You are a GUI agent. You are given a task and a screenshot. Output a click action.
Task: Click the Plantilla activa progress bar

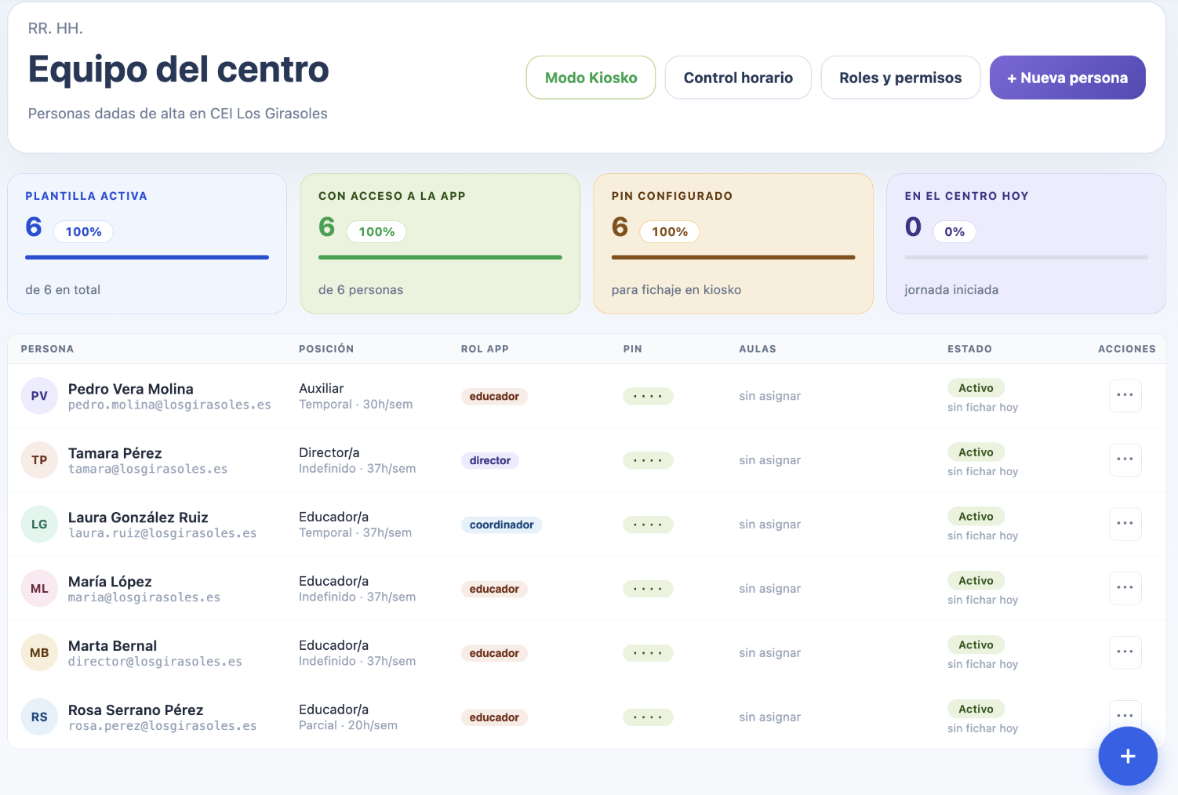147,257
